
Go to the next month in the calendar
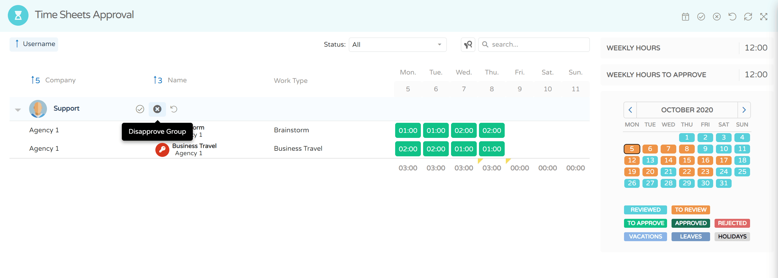[744, 110]
